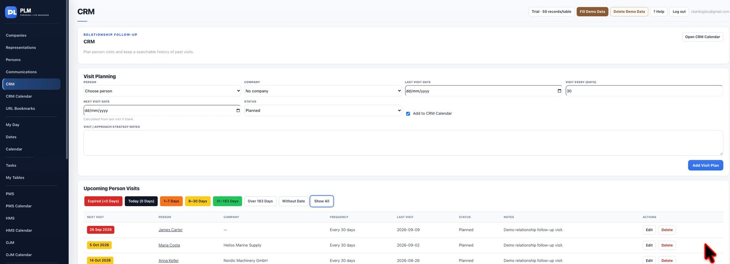Image resolution: width=730 pixels, height=264 pixels.
Task: Click Visit Every (Days) field with 30
Action: (644, 91)
